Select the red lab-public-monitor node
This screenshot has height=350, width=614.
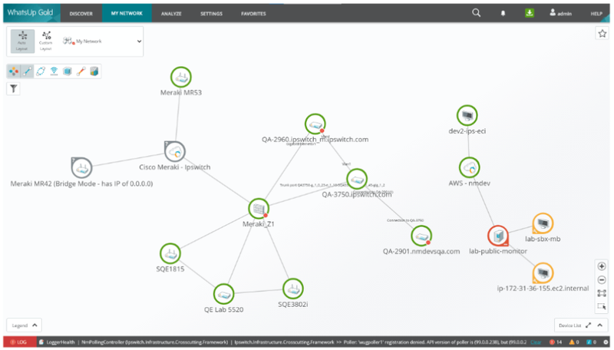point(498,236)
